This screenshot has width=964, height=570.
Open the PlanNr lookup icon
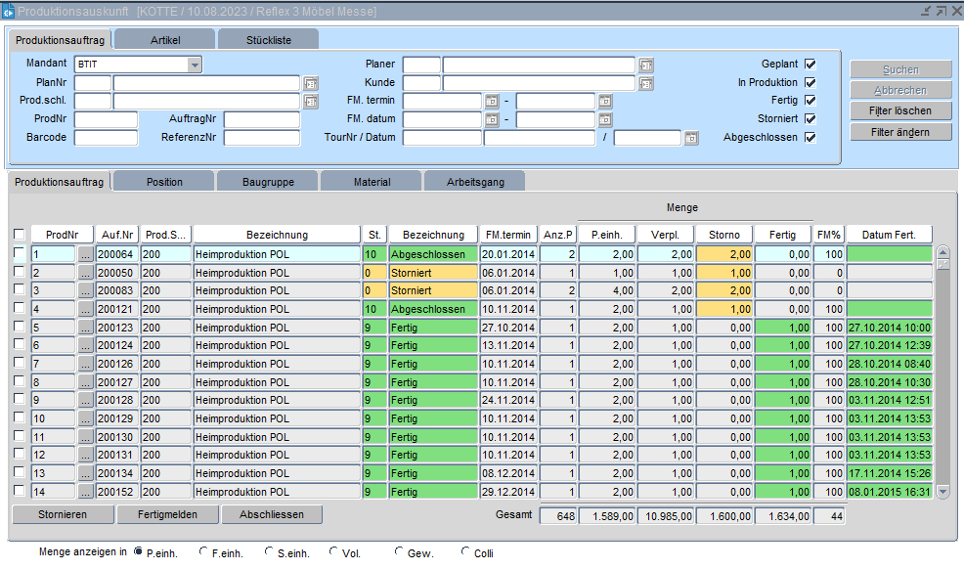point(311,83)
